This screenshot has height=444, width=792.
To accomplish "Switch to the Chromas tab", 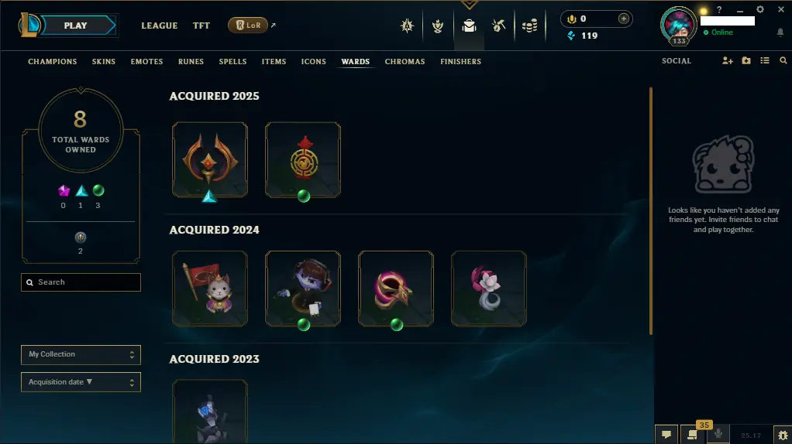I will tap(405, 61).
